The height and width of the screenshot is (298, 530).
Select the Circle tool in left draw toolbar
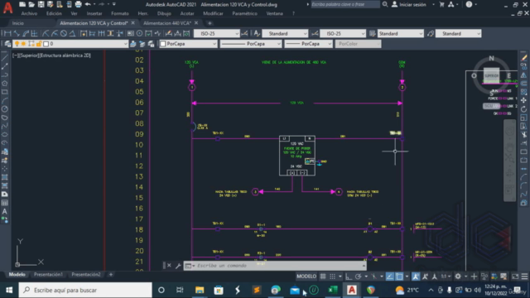click(x=5, y=108)
